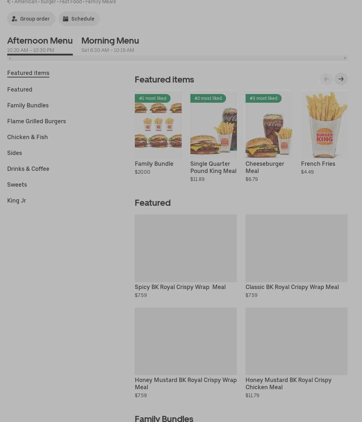
Task: Click the menu scrollbar right arrow
Action: (345, 58)
